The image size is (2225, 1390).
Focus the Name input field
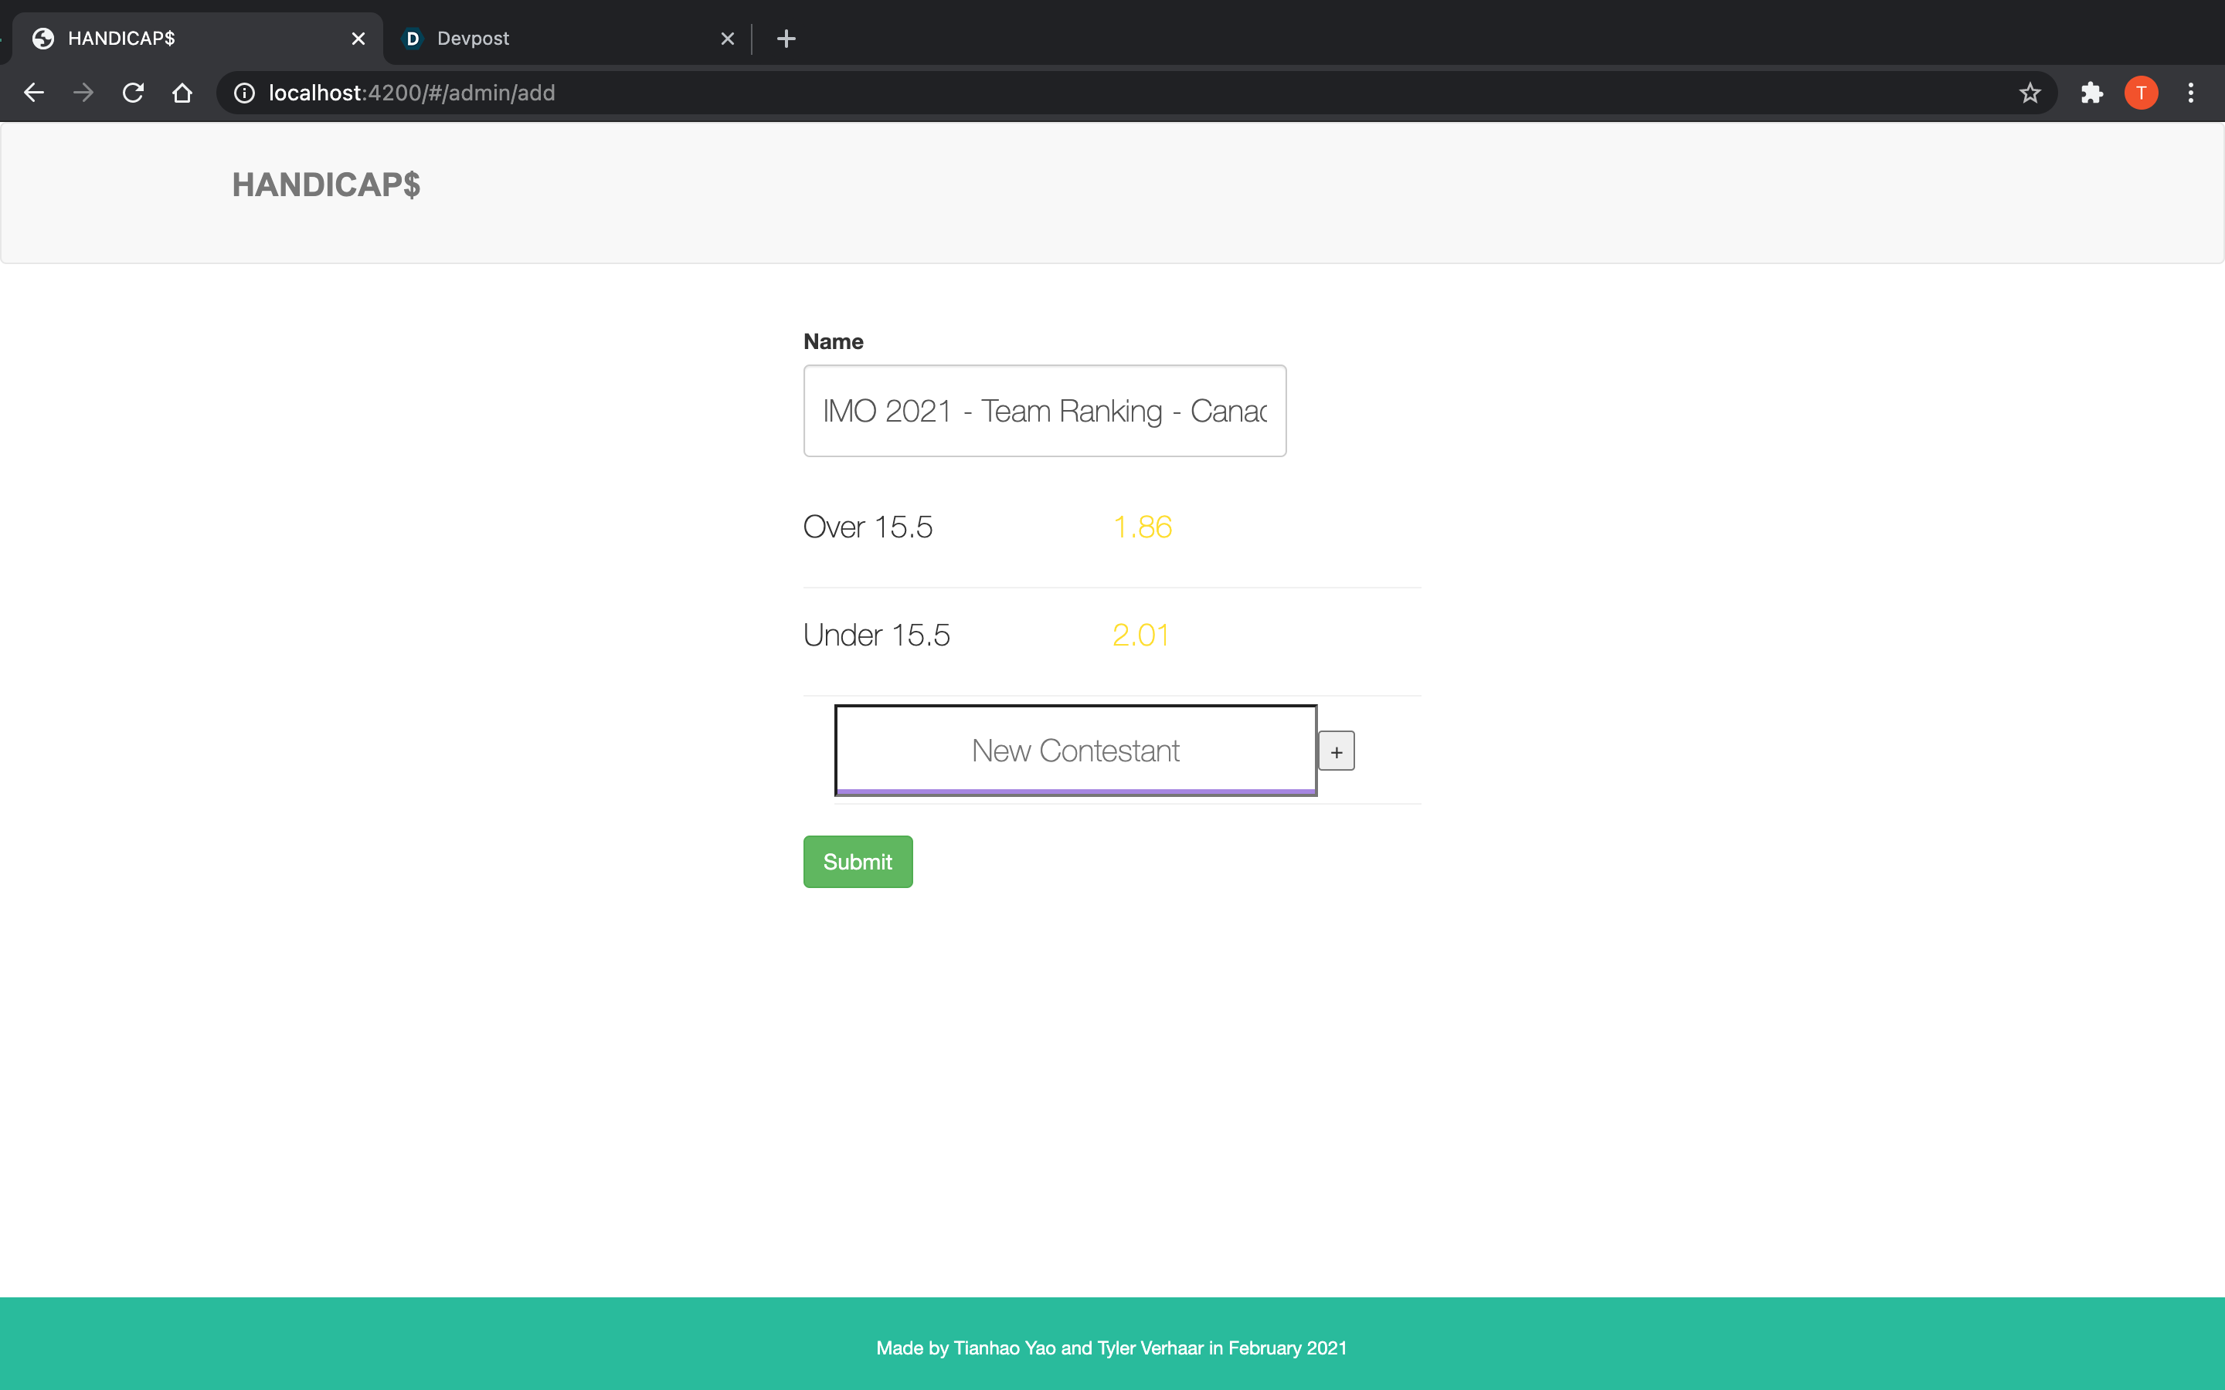(1045, 411)
